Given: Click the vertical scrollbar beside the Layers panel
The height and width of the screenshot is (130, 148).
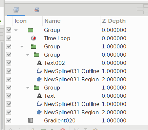Looking at the screenshot, I should click(x=2, y=86).
